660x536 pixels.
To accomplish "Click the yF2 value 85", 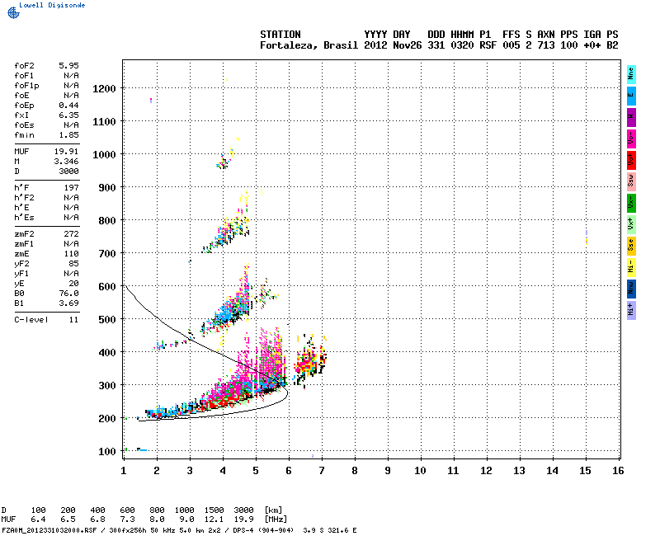I will coord(73,264).
